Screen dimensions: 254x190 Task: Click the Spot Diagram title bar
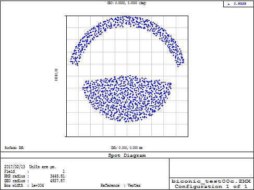click(127, 155)
